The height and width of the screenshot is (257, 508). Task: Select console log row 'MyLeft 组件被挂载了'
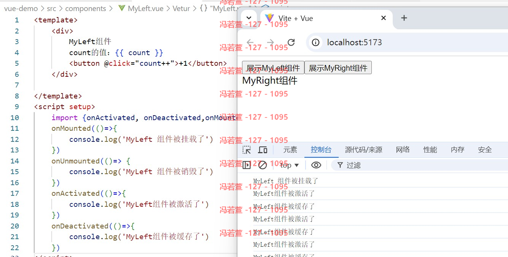tap(373, 181)
